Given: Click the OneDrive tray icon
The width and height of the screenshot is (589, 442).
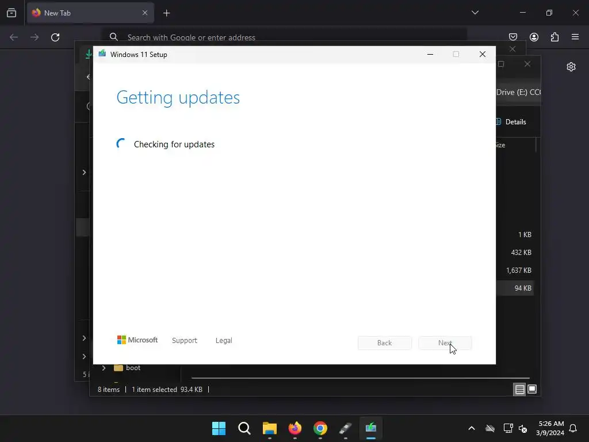Looking at the screenshot, I should pyautogui.click(x=490, y=428).
